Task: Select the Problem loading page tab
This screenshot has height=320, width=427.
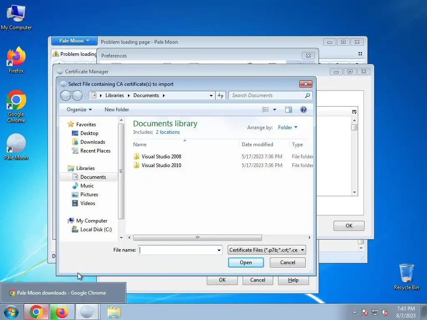Action: [74, 54]
